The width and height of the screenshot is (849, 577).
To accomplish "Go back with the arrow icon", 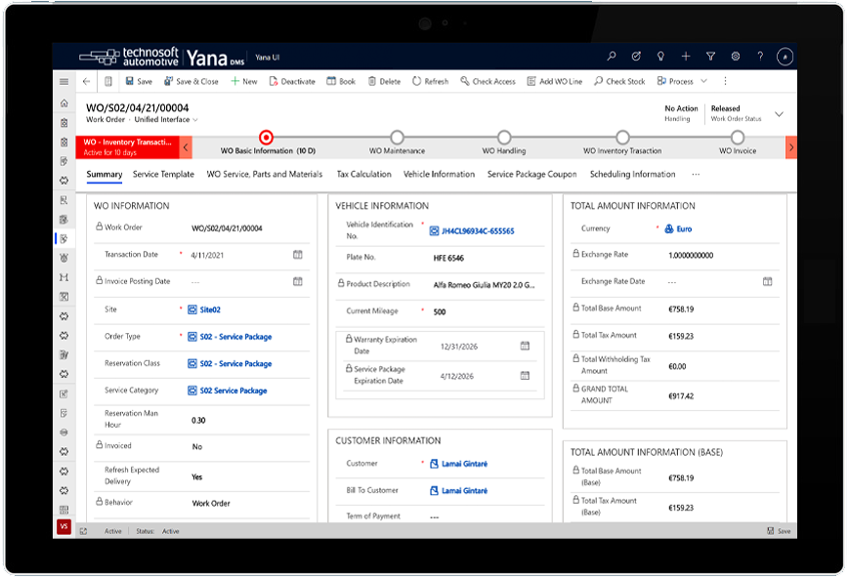I will click(x=86, y=81).
